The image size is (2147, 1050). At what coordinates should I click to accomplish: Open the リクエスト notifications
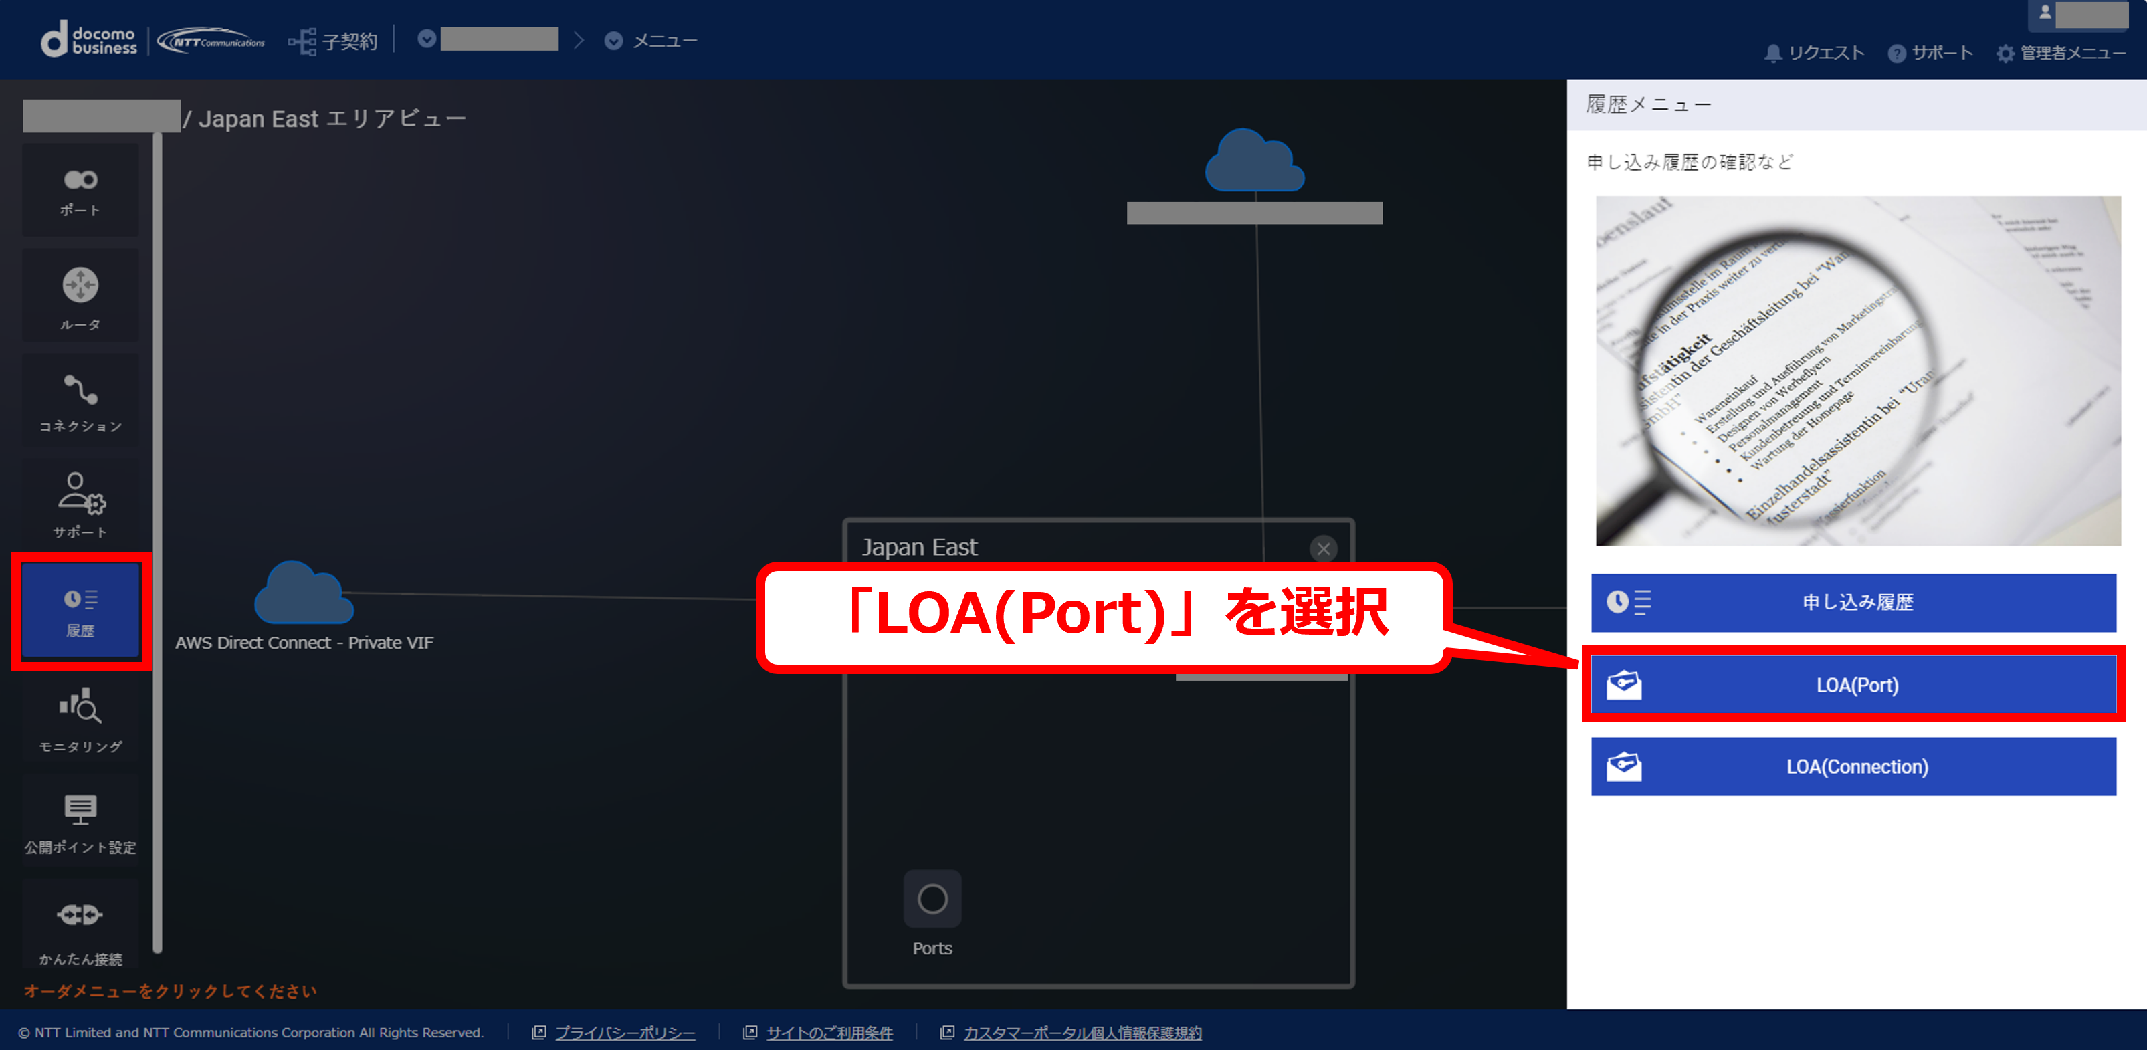click(1815, 54)
